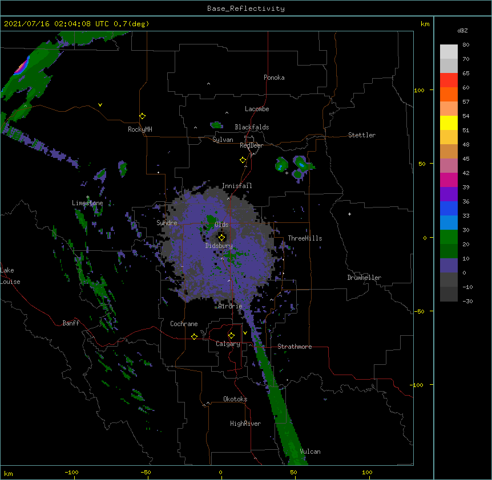Screen dimensions: 492x480
Task: Click the Ponoka city label
Action: coord(274,78)
